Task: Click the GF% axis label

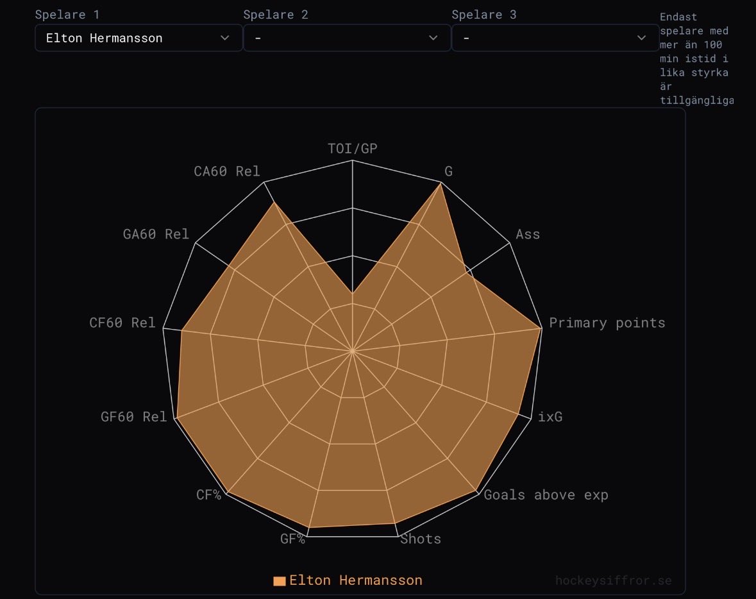Action: 292,539
